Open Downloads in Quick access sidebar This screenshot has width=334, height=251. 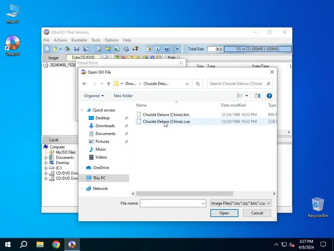click(105, 126)
